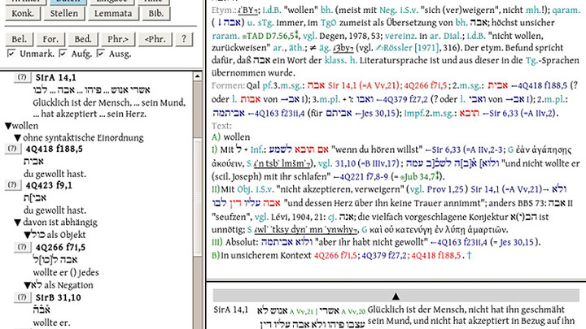Open the Bib. view
The height and width of the screenshot is (329, 586).
pos(156,14)
